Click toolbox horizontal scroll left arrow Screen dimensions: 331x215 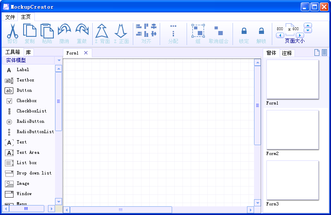point(6,209)
